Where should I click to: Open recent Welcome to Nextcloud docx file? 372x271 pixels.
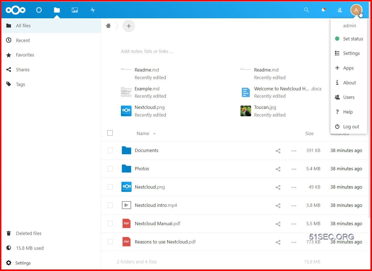click(281, 92)
